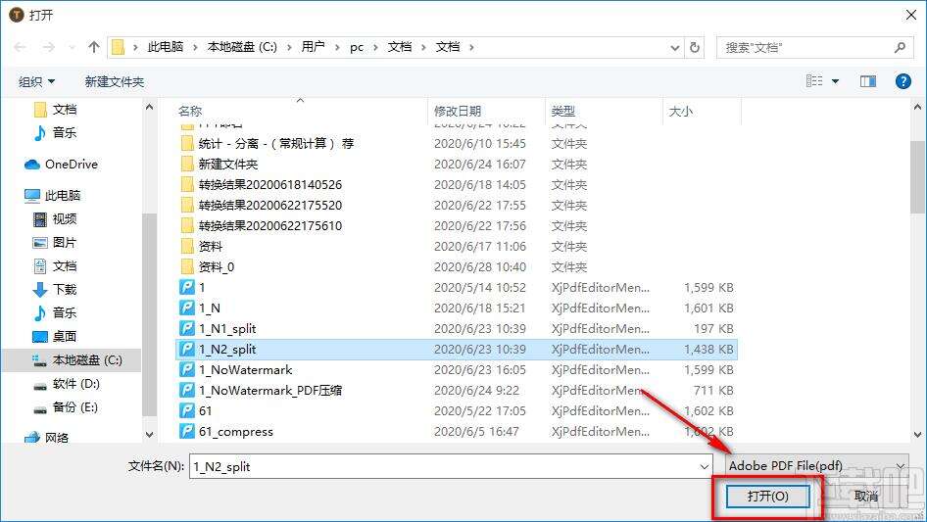This screenshot has height=522, width=927.
Task: Select folder 统计 - 分离 - (常规计算) 荐
Action: (275, 144)
